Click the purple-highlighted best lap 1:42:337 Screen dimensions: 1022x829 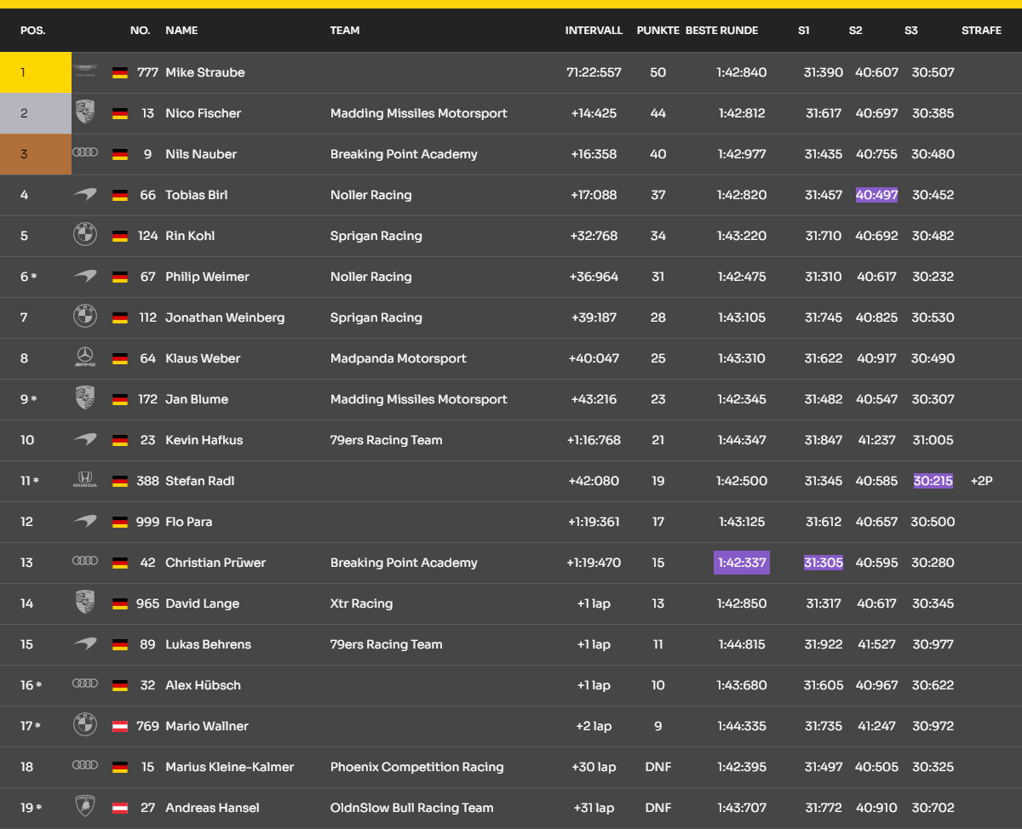click(741, 563)
